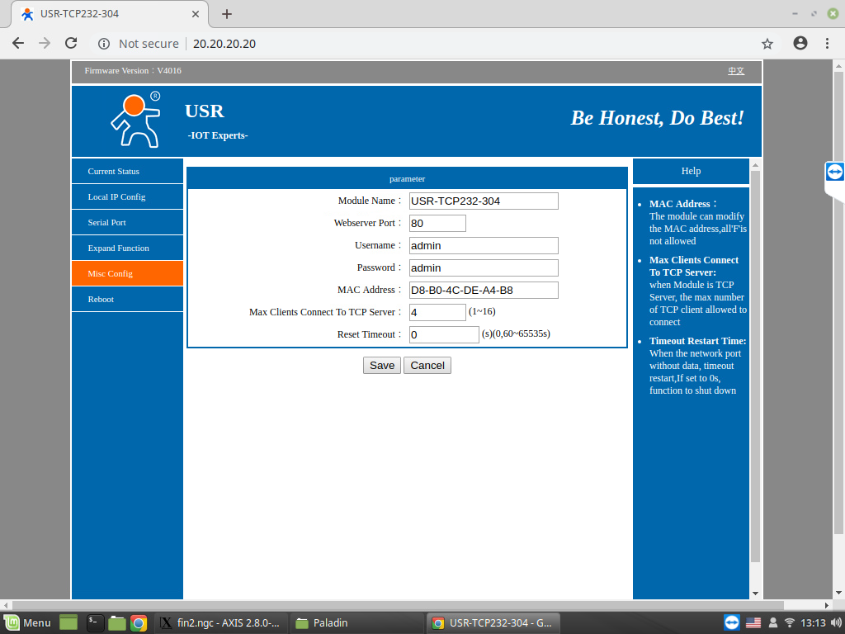This screenshot has height=634, width=845.
Task: Click Help panel scrollbar up arrow
Action: click(755, 165)
